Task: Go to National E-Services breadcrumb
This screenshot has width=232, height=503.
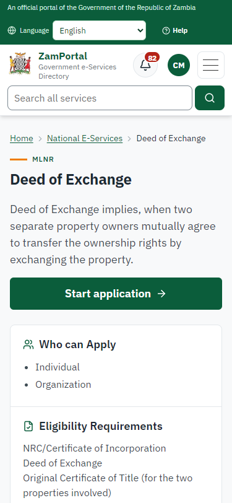Action: [x=85, y=138]
